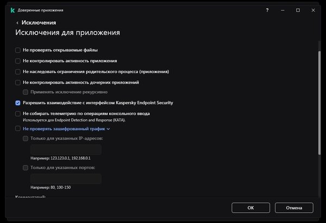Screen dimensions: 326x223
Task: Go back using the arrow next to Исключения
Action: (17, 23)
